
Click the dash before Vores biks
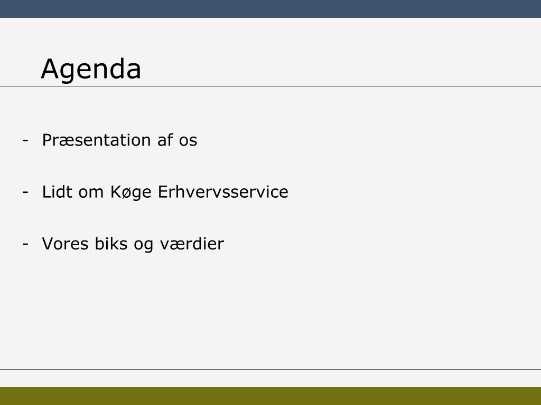[25, 244]
